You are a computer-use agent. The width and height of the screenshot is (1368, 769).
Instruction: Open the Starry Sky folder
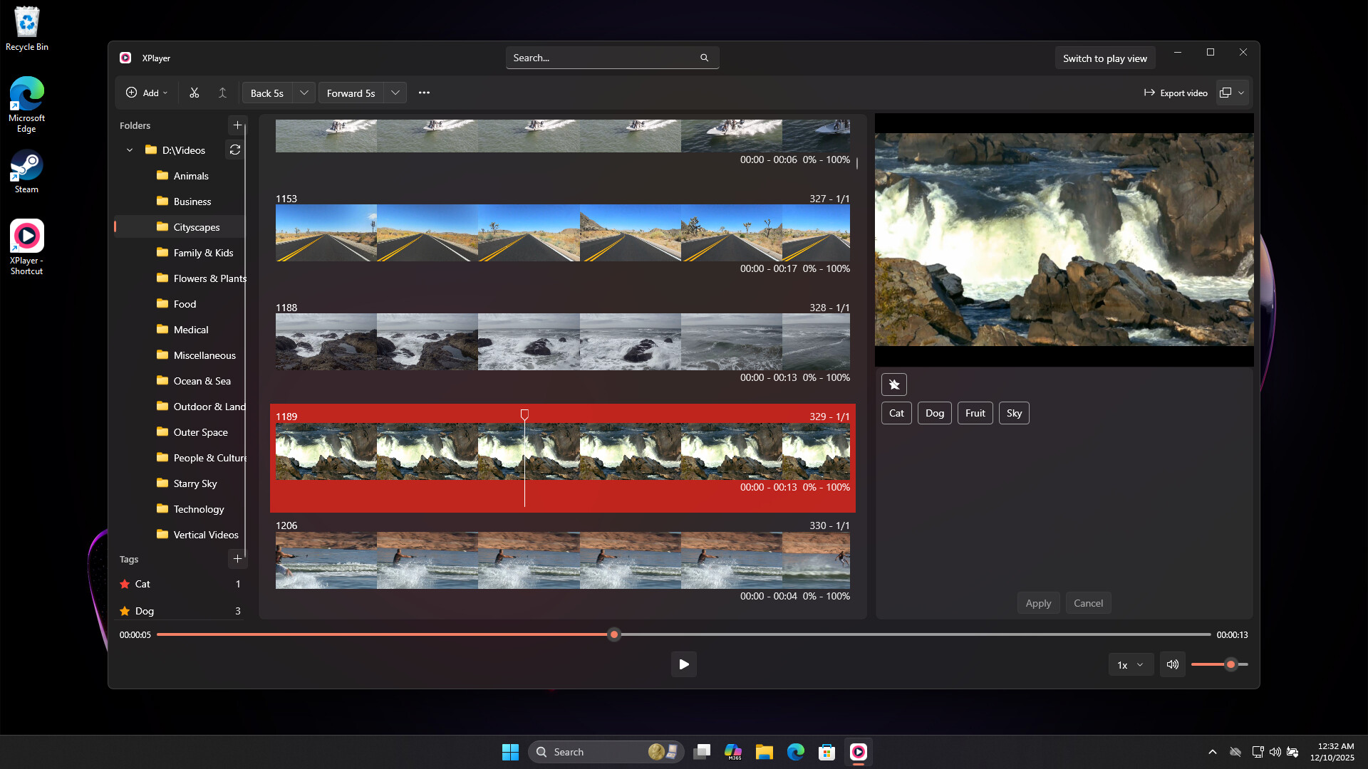point(194,483)
